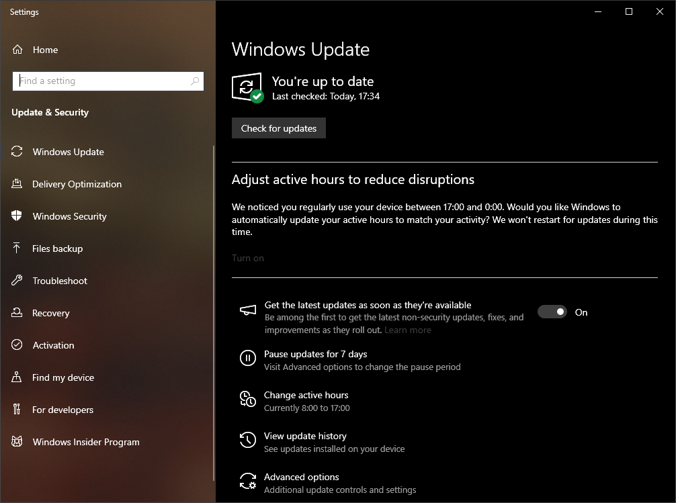Click Turn on active hours link
This screenshot has height=503, width=676.
[x=247, y=258]
